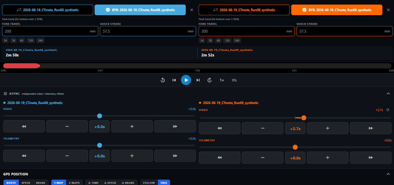The image size is (394, 185).
Task: Click the fast-forward button under Run08 VIDEO
Action: point(175,126)
